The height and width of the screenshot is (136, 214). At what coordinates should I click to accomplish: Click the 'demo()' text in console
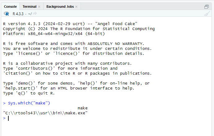[x=25, y=83]
